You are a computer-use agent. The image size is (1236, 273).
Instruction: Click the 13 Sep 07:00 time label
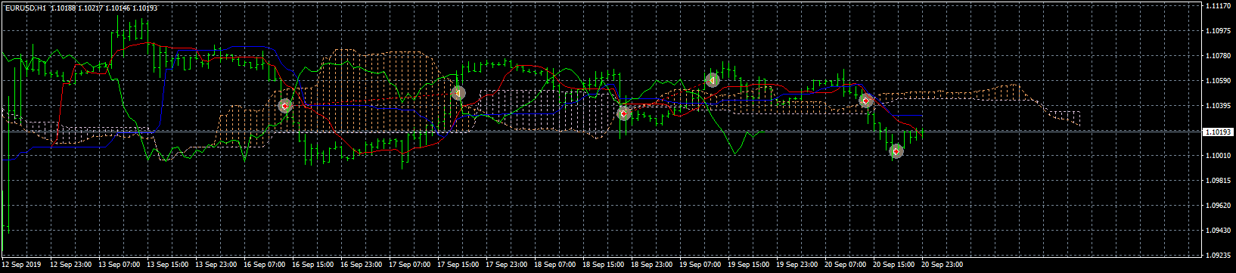click(x=120, y=265)
